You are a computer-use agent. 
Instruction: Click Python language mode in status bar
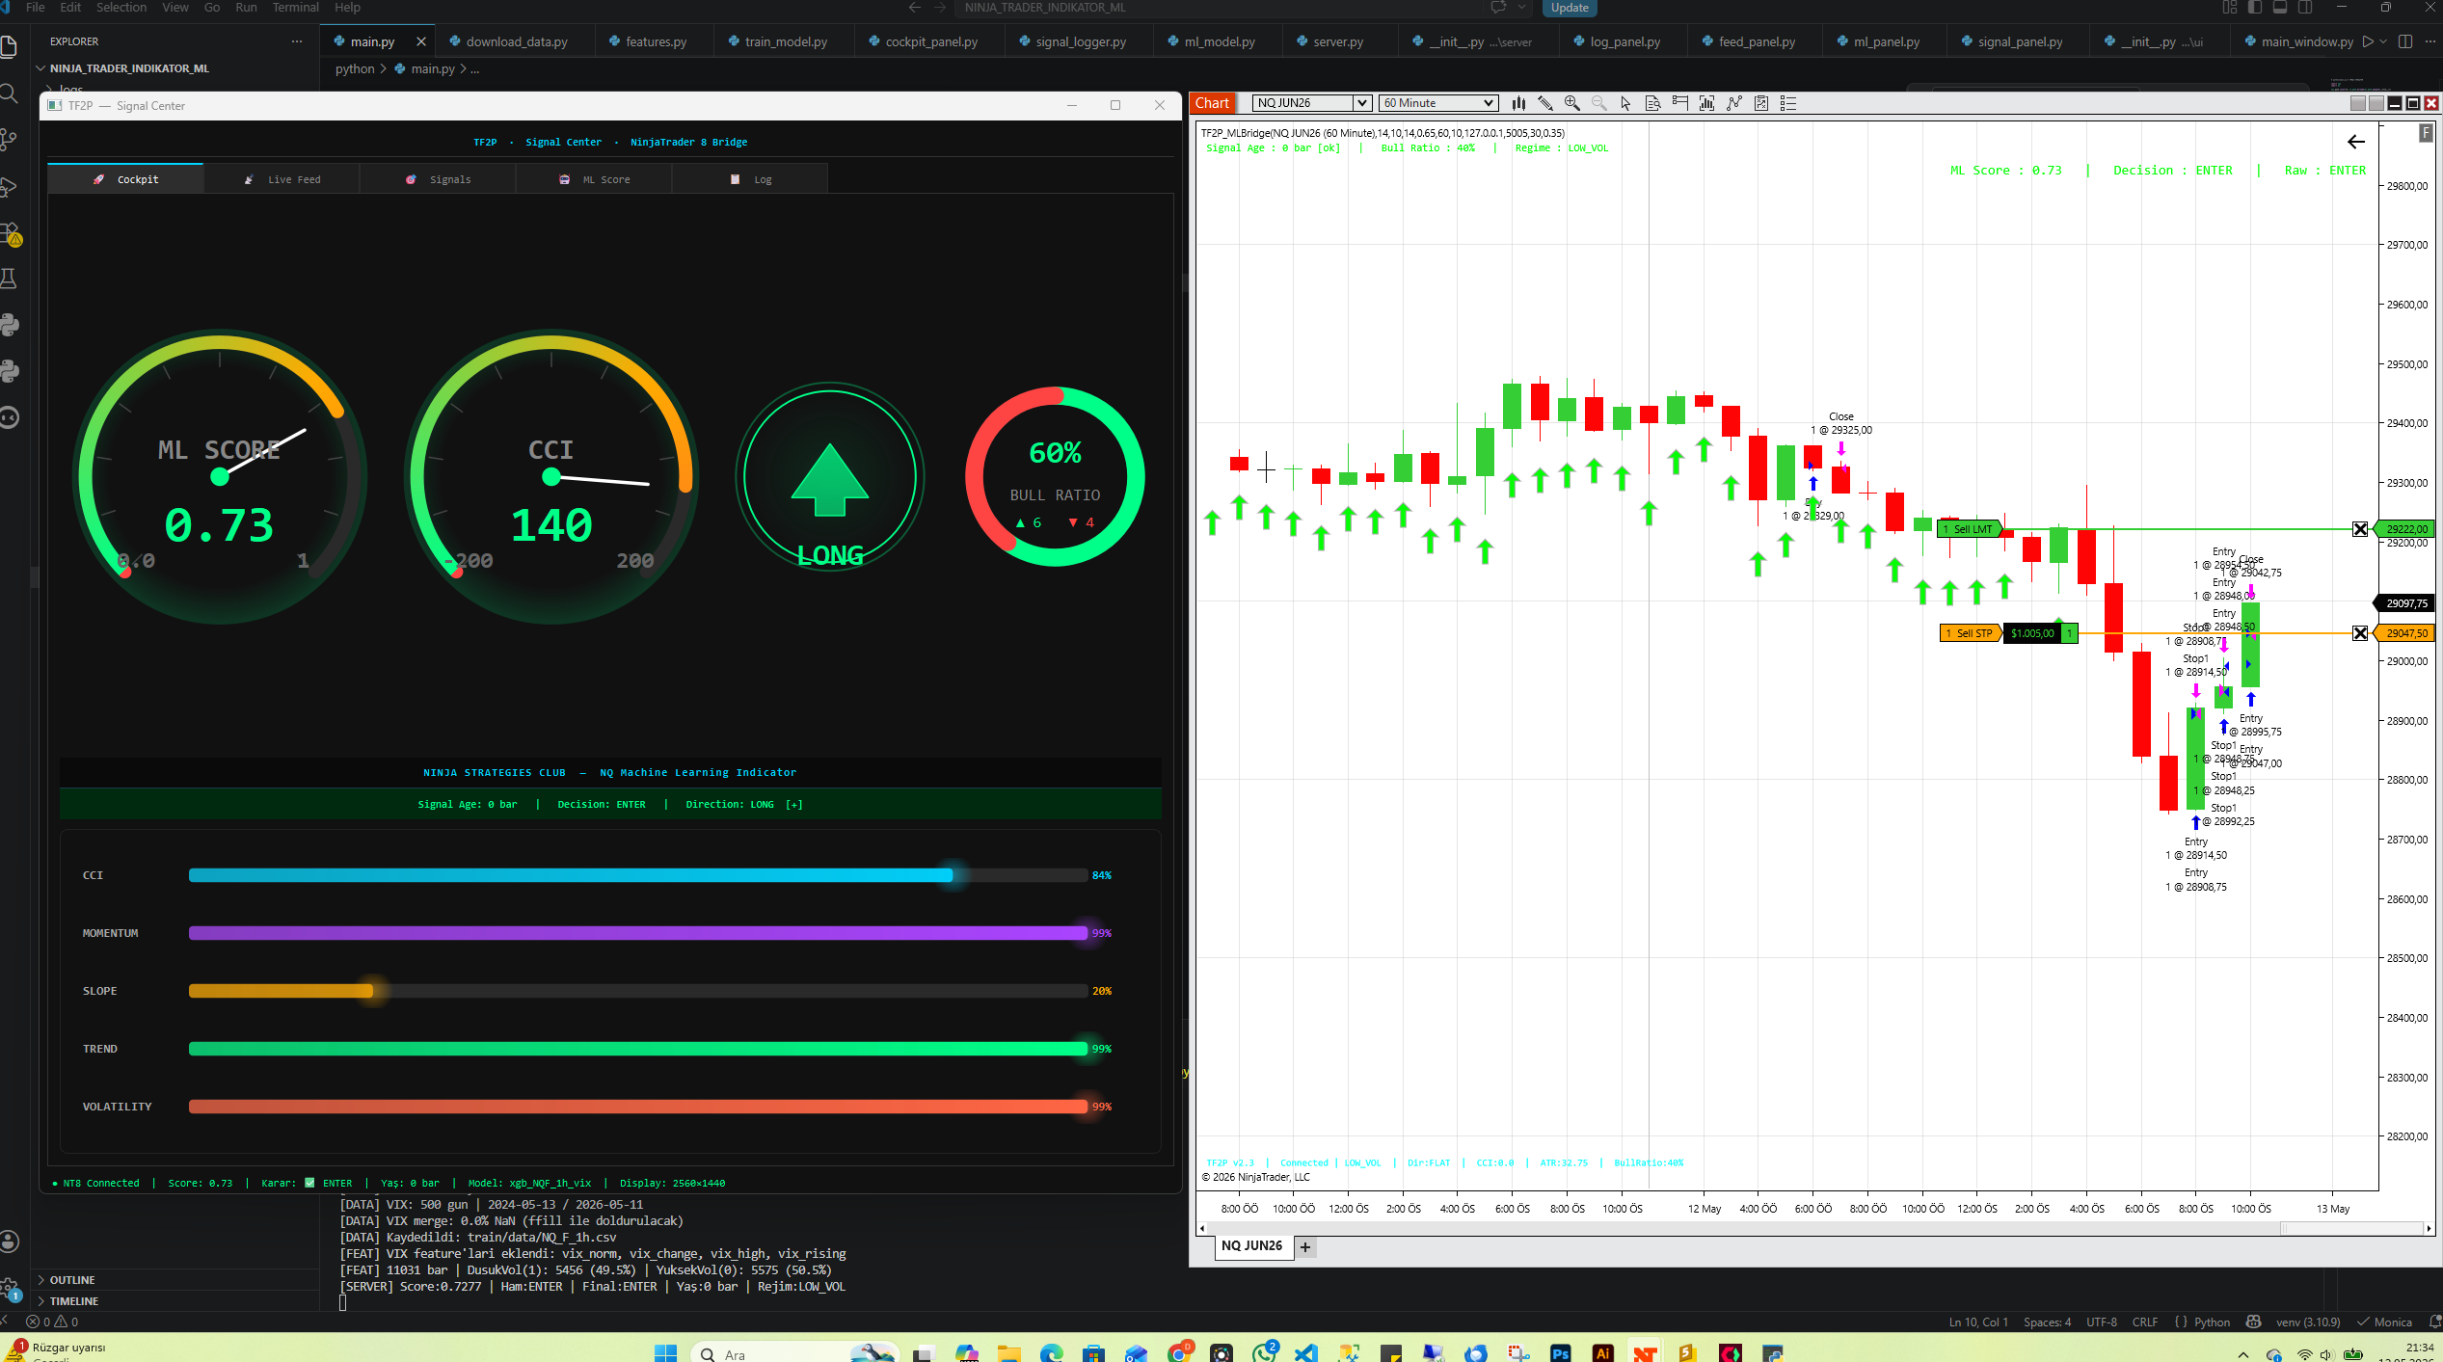pyautogui.click(x=2211, y=1322)
